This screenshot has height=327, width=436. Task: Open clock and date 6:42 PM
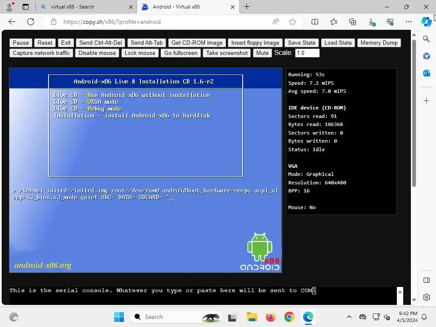pos(407,317)
